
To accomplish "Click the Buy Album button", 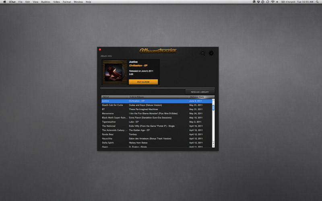I will coord(143,82).
